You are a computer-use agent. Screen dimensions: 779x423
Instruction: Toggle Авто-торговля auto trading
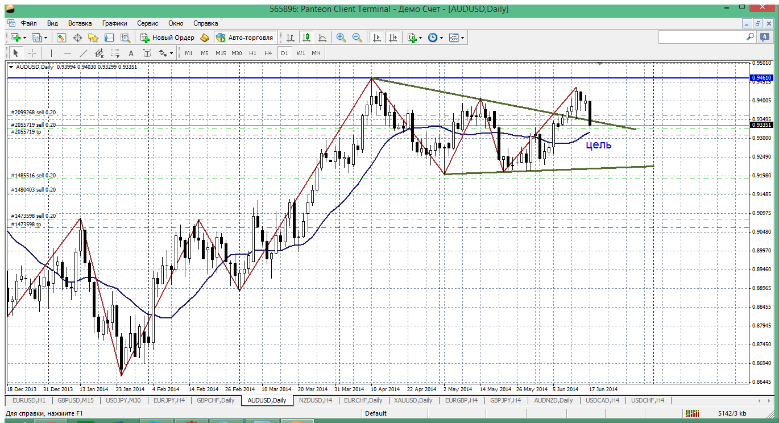coord(245,38)
